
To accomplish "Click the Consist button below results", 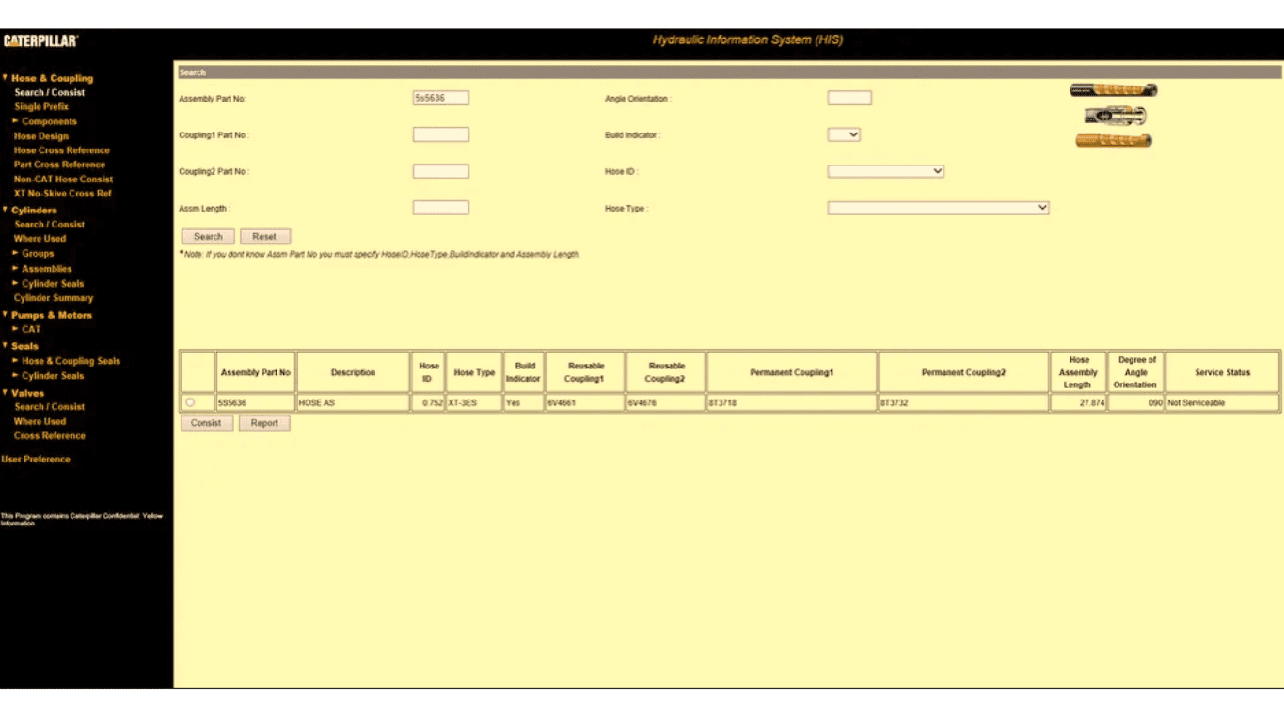I will pyautogui.click(x=206, y=423).
